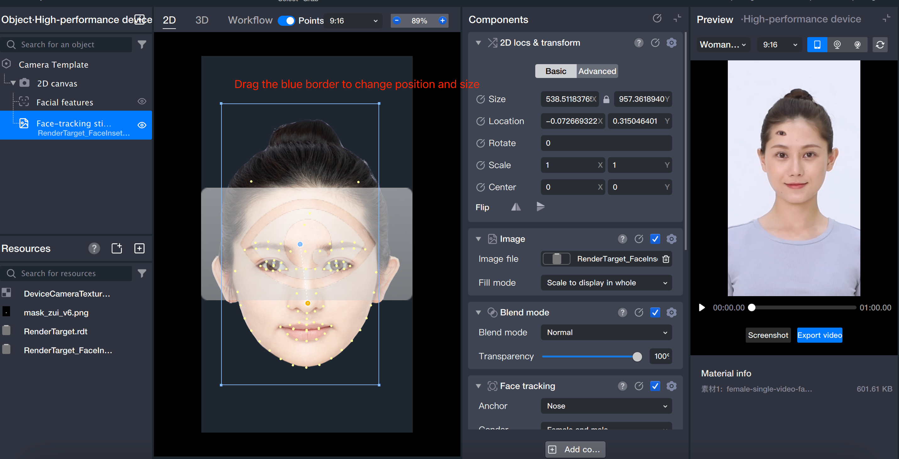
Task: Collapse the Face tracking section
Action: [478, 386]
